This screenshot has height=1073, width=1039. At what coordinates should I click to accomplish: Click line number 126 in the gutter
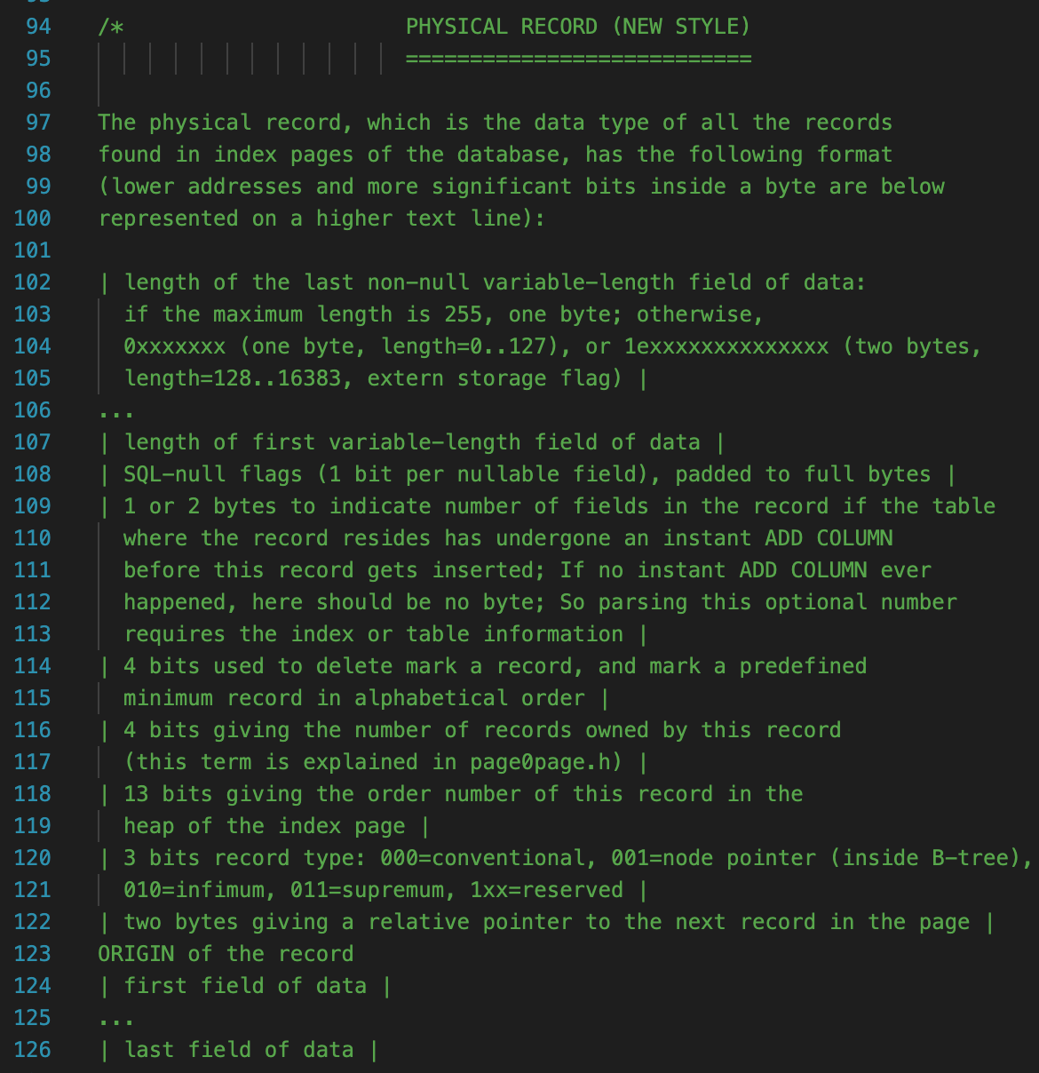coord(33,1050)
